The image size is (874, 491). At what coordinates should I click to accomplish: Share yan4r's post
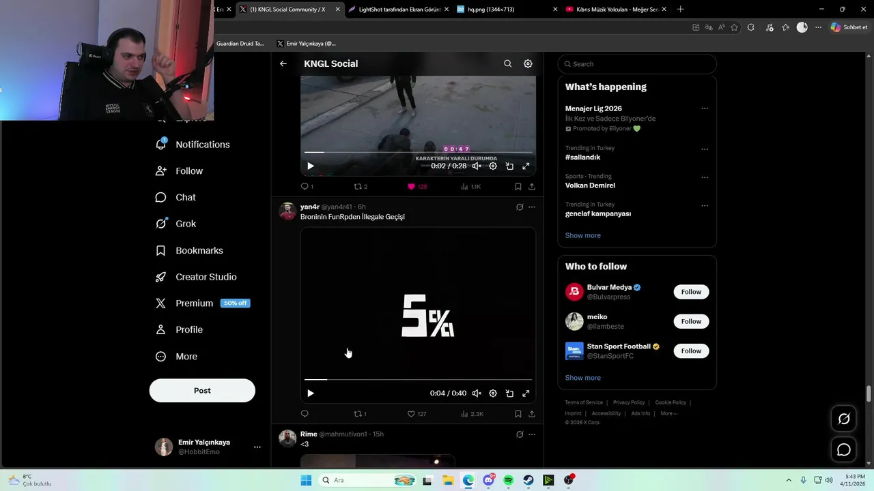click(x=532, y=413)
